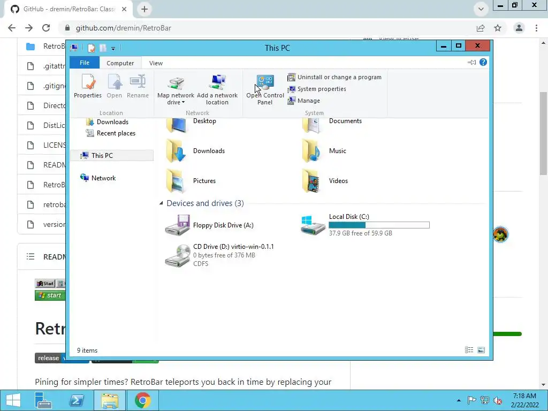Select the Downloads folder in content pane
The height and width of the screenshot is (411, 548).
[196, 151]
